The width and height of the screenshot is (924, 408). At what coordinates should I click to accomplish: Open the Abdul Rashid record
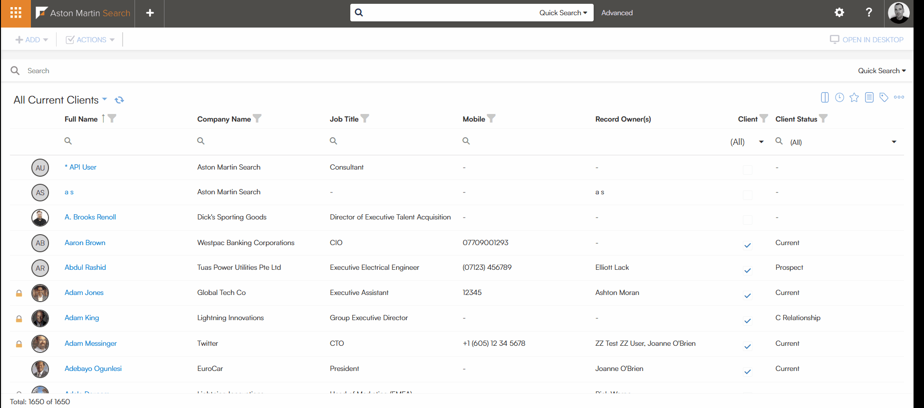[x=85, y=267]
